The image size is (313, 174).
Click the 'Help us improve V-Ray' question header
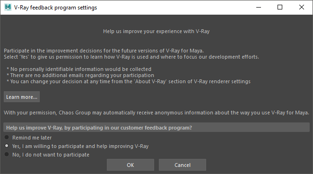pos(156,127)
